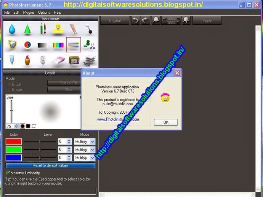Select the warped clock Liquify instrument
Viewport: 263px width, 197px height.
[12, 45]
